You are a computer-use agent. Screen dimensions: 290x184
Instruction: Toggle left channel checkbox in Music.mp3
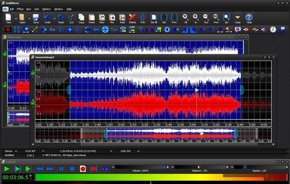5,54
